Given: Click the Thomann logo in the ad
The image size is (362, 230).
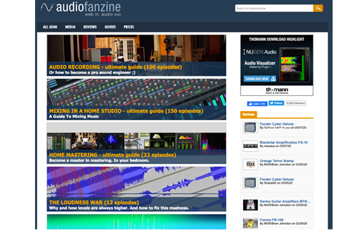Looking at the screenshot, I should 277,90.
